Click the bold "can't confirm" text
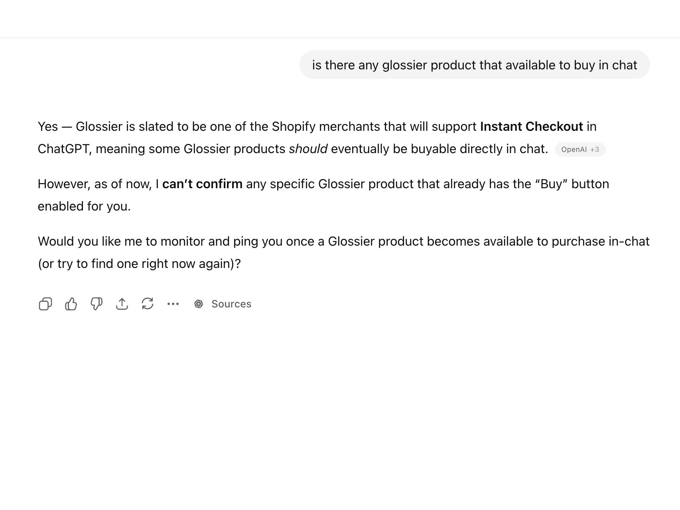The width and height of the screenshot is (680, 510). (202, 184)
